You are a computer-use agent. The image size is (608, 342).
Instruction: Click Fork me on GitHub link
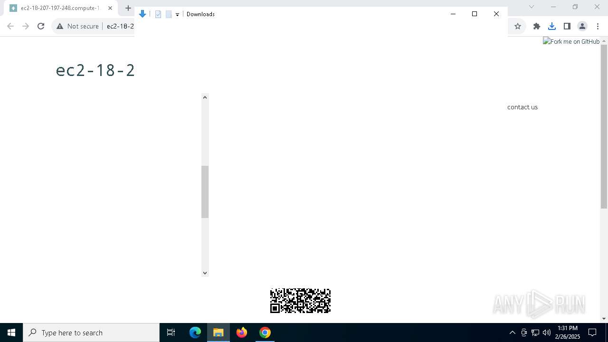click(x=571, y=41)
